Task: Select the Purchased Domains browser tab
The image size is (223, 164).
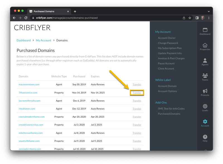Action: 49,11
